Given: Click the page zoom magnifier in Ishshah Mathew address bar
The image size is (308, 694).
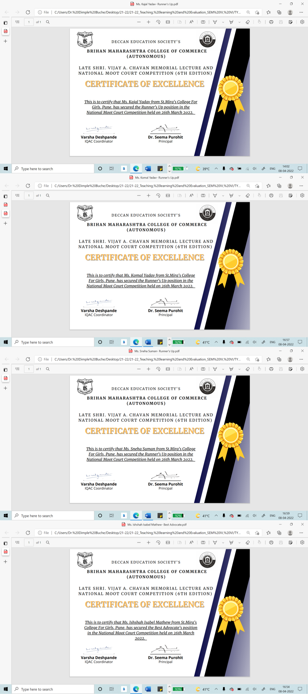Looking at the screenshot, I should pos(248,533).
